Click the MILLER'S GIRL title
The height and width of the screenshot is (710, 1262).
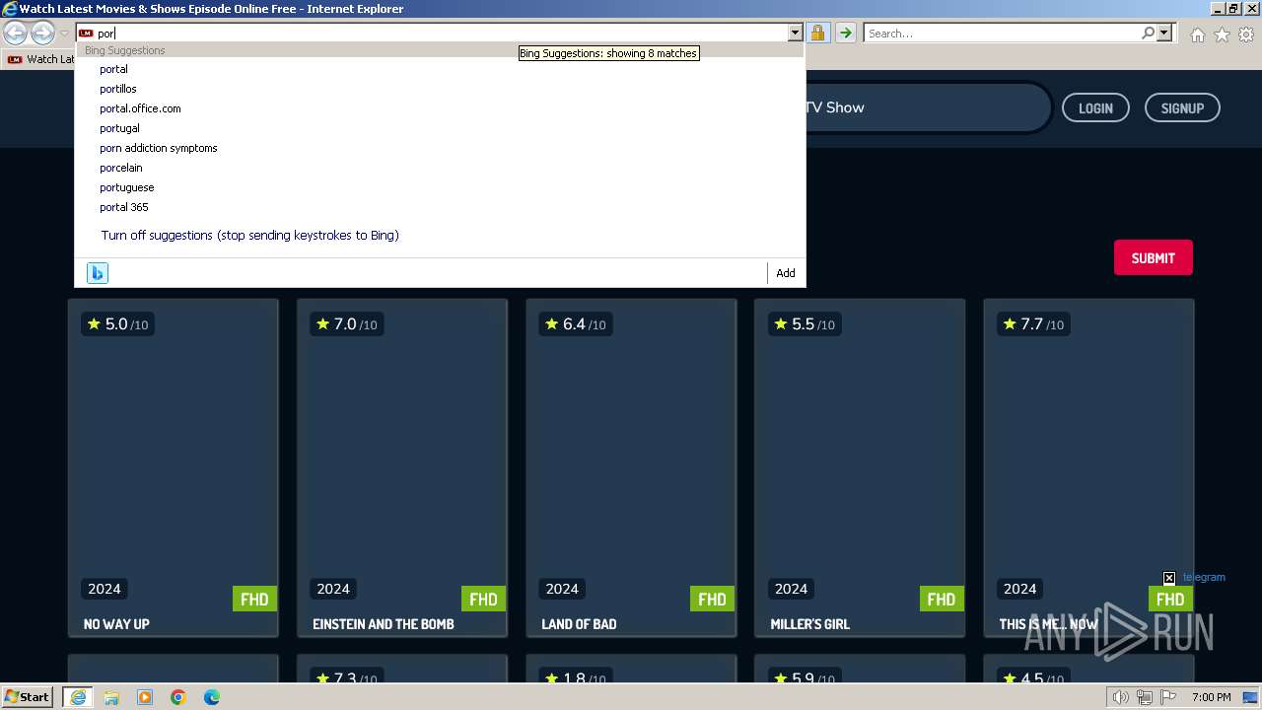[809, 624]
